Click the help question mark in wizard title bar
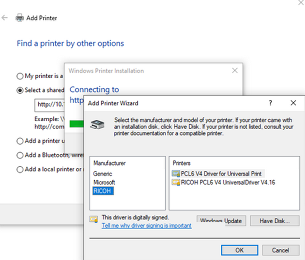 click(x=271, y=103)
